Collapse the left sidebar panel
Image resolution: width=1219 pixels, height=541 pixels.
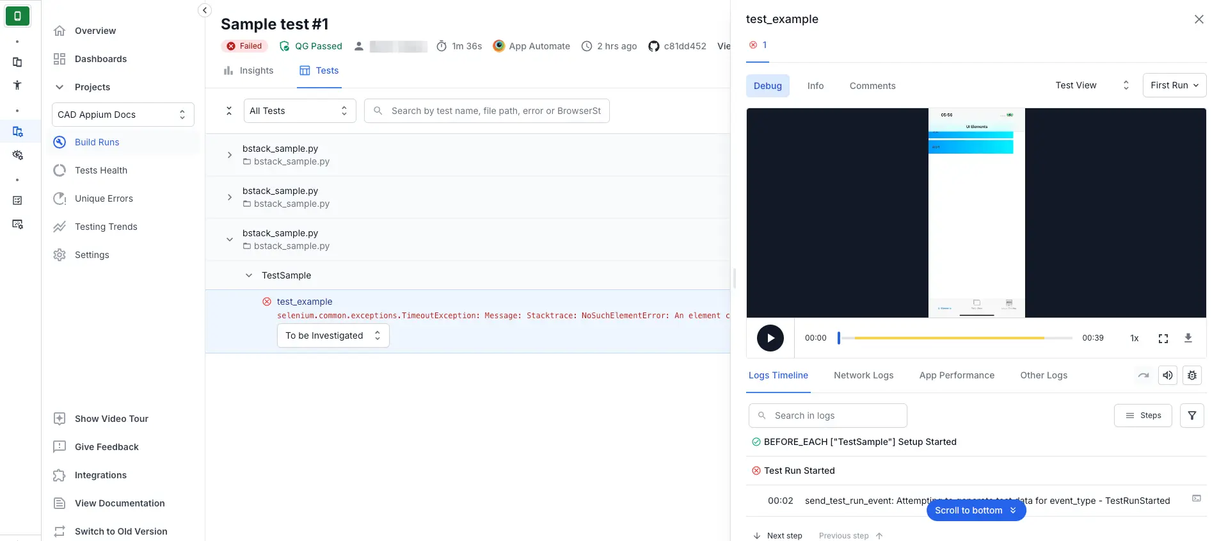point(204,10)
